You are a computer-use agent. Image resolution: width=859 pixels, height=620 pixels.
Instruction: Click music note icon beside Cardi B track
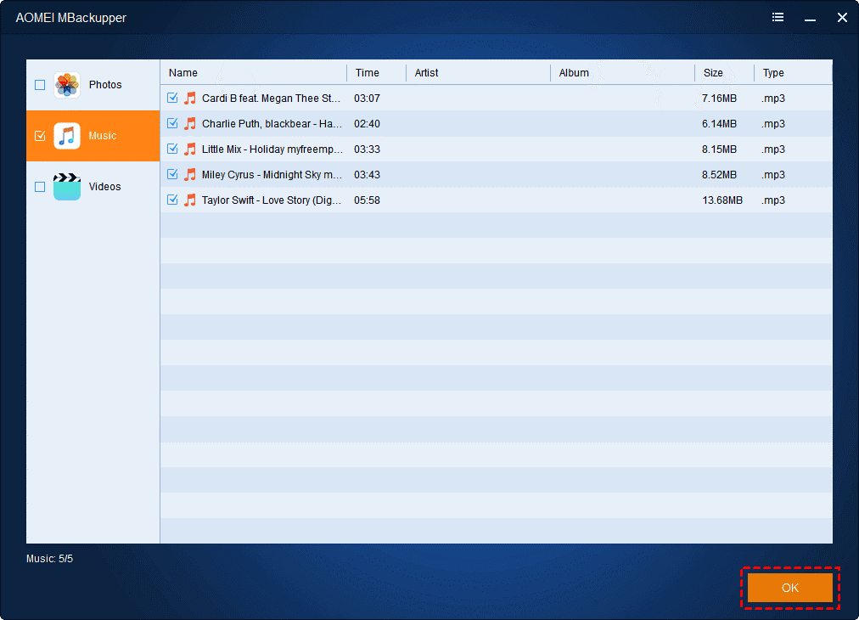click(190, 99)
